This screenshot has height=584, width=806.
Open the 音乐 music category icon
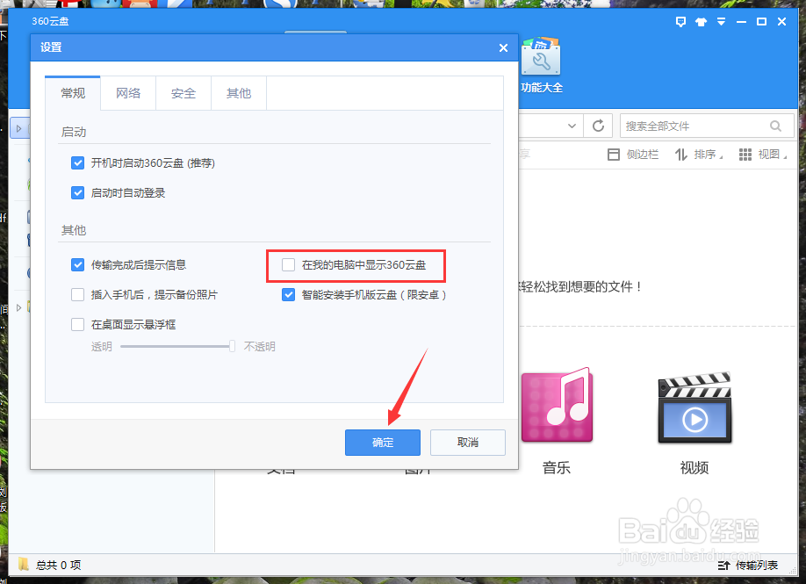click(557, 405)
